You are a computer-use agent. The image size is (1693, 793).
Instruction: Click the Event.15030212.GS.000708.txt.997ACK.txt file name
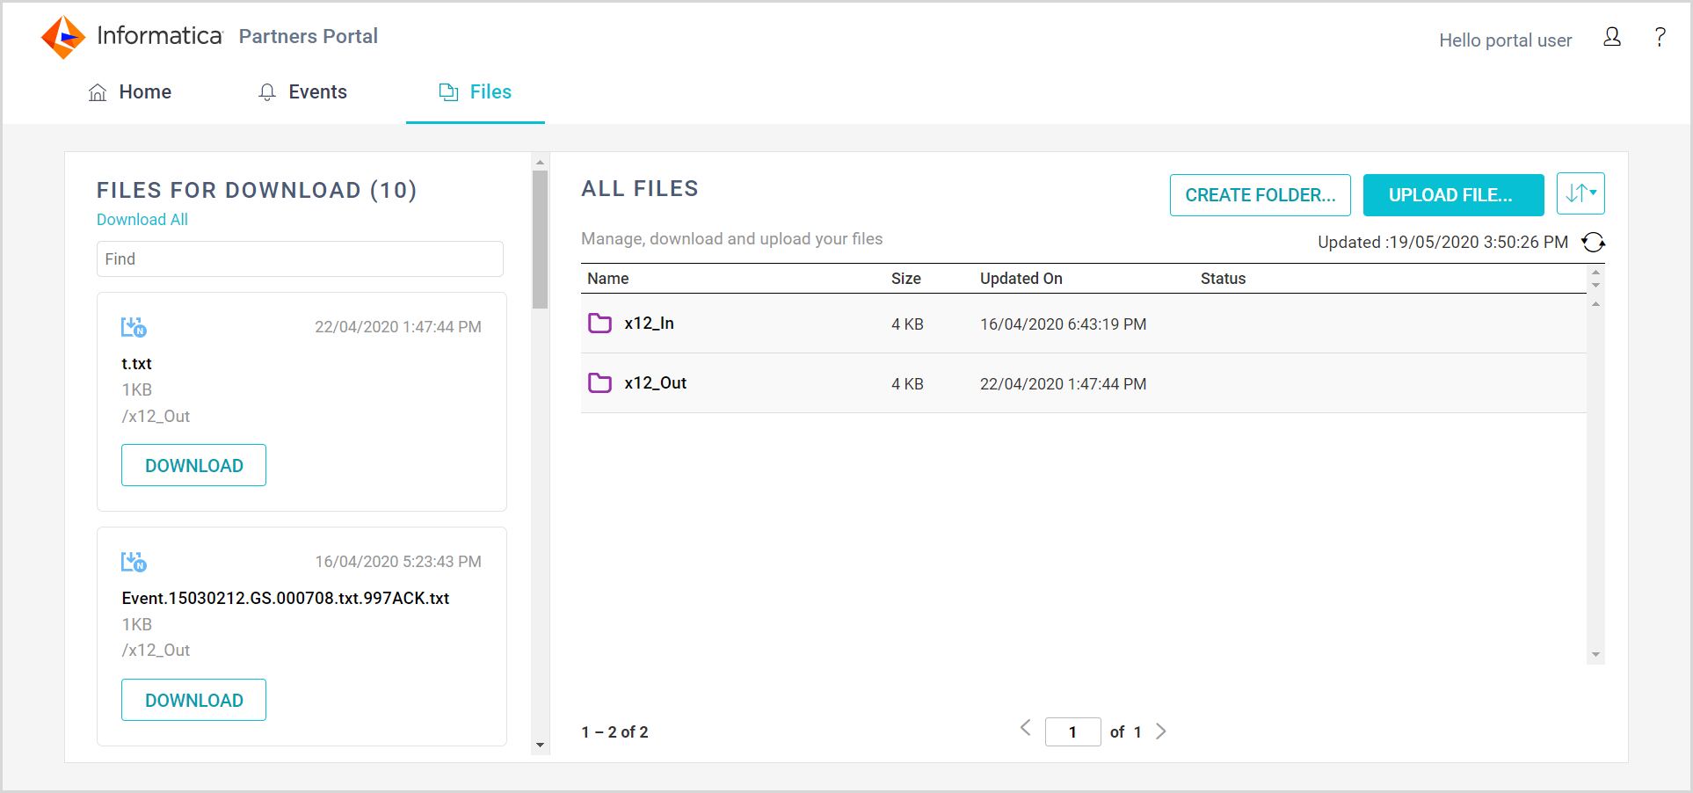[286, 599]
